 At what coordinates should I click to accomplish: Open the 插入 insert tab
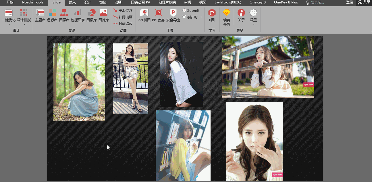click(72, 2)
